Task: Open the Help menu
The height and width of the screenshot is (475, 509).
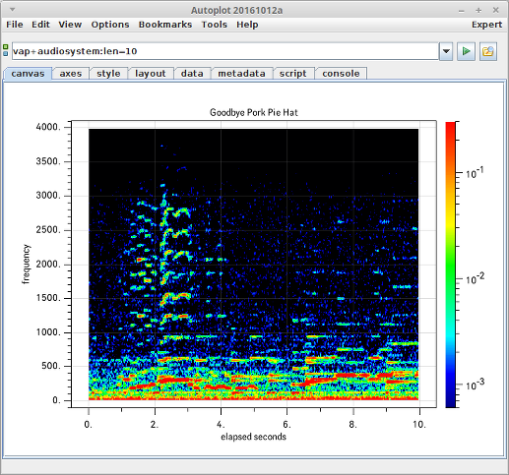Action: [247, 25]
